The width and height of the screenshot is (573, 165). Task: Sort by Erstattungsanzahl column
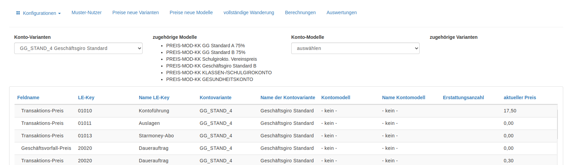tap(463, 98)
